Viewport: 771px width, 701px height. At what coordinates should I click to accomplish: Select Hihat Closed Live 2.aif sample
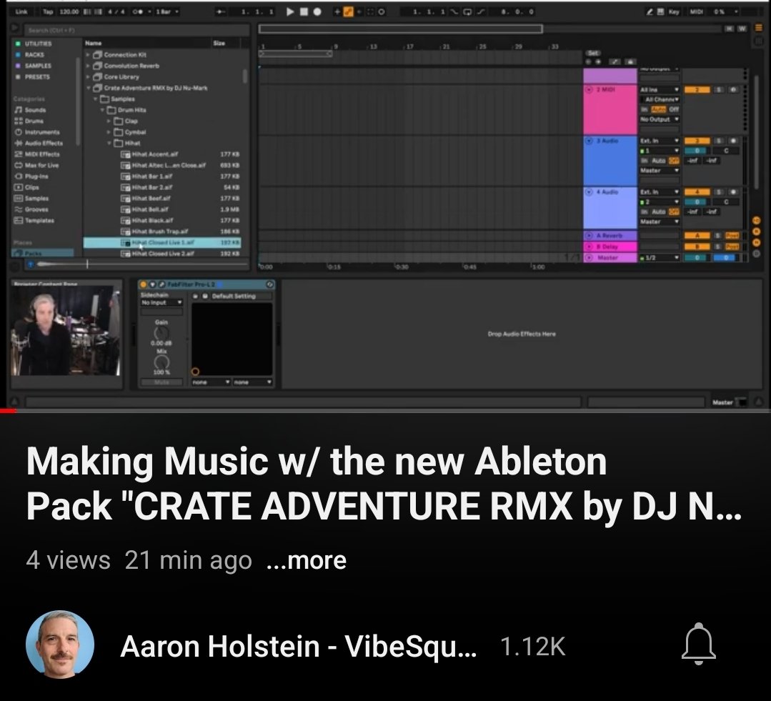tap(162, 254)
